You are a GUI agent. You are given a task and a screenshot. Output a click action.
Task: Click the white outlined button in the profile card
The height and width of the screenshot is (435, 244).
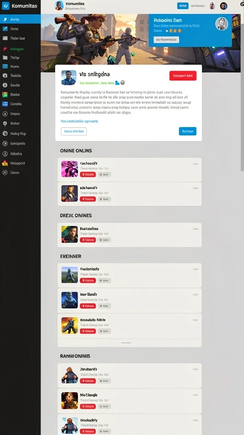point(74,131)
